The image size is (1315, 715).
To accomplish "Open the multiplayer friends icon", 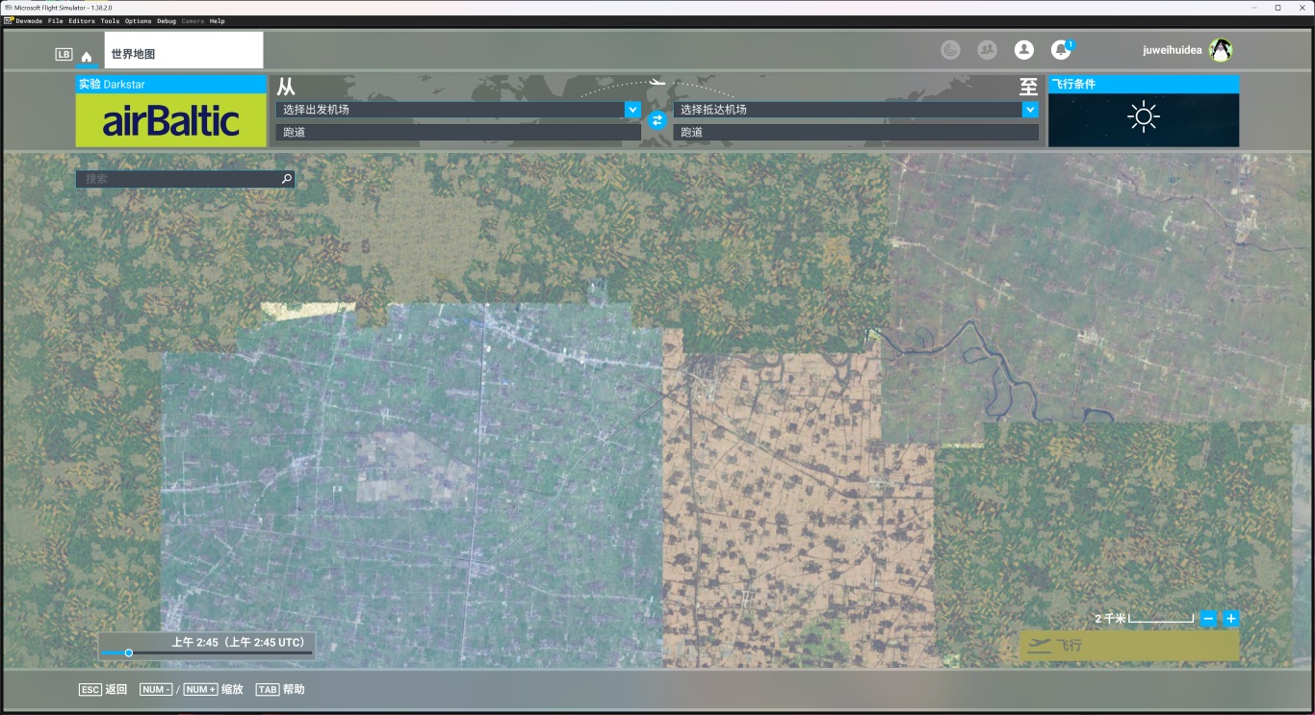I will tap(987, 49).
